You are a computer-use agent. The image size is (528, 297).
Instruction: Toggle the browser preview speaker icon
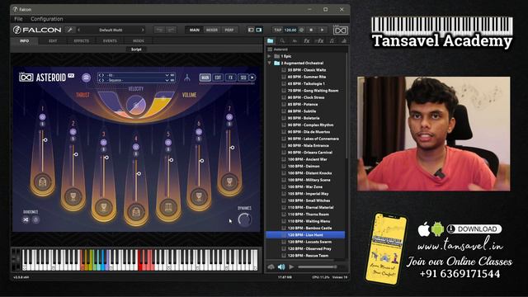(x=281, y=267)
